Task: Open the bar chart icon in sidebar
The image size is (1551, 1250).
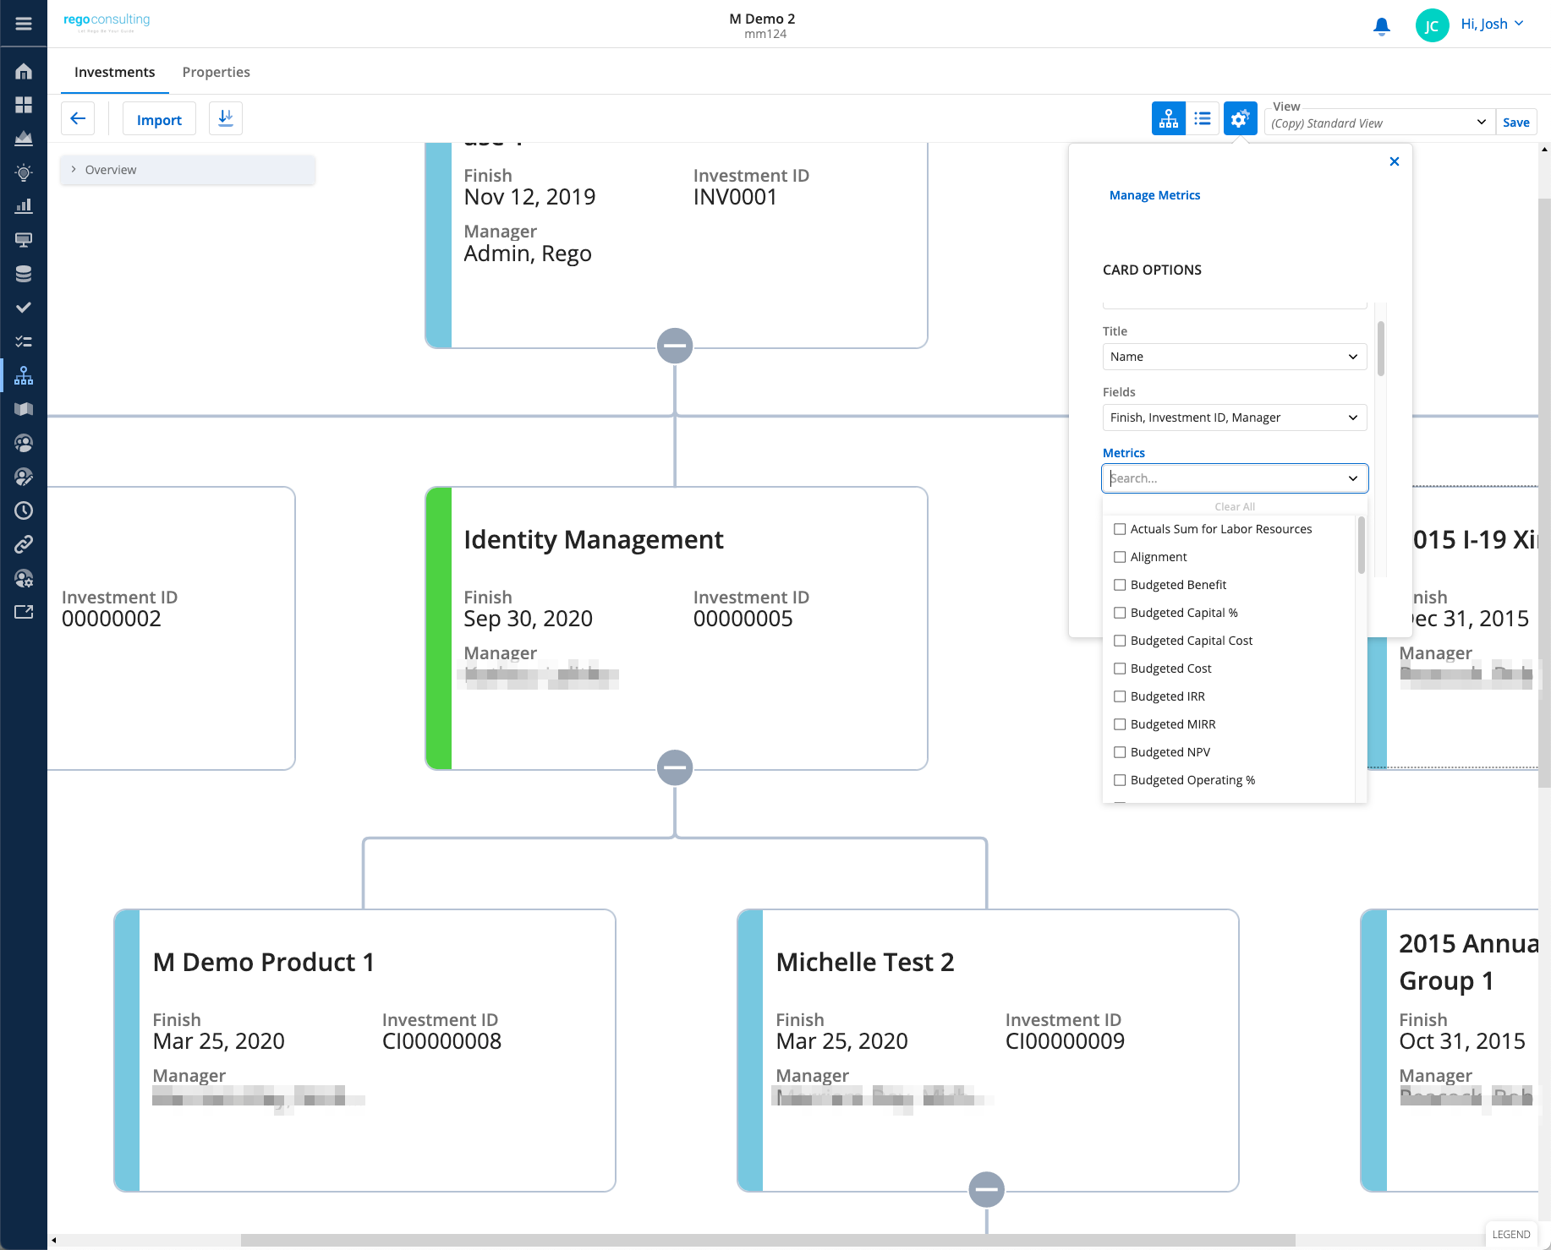Action: point(24,206)
